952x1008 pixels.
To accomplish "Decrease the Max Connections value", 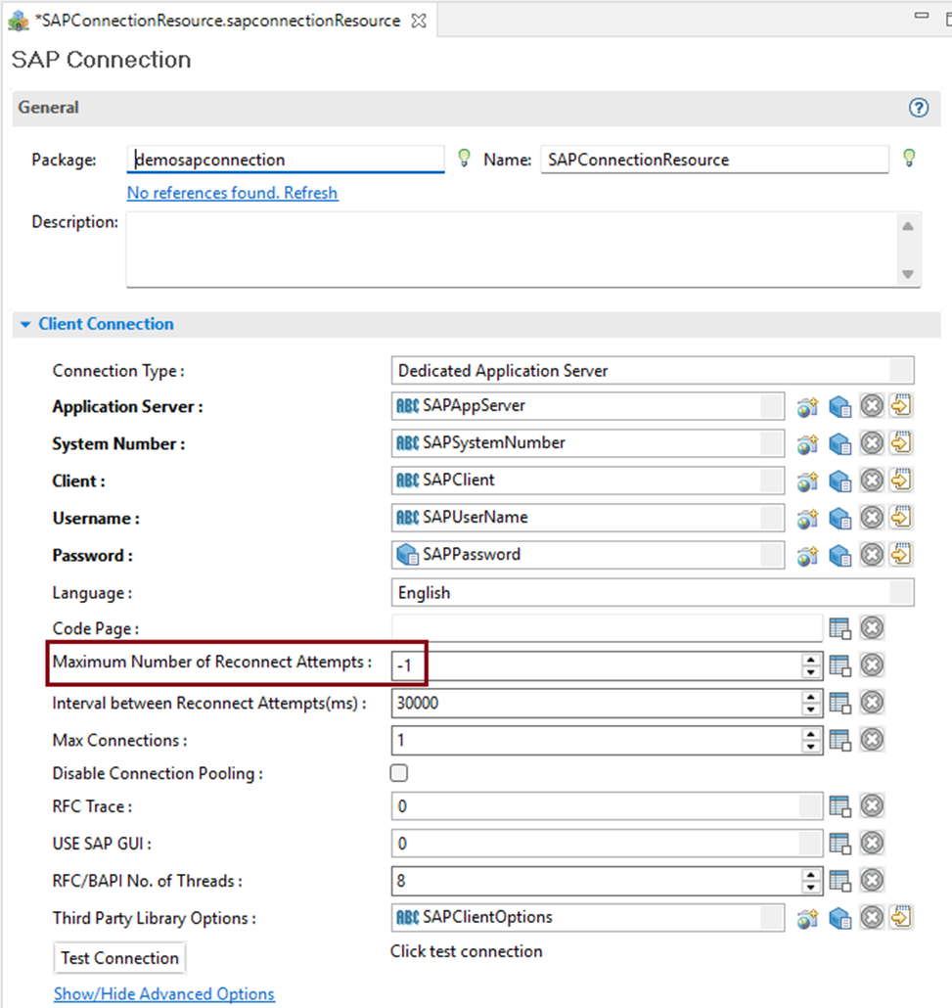I will pyautogui.click(x=811, y=746).
